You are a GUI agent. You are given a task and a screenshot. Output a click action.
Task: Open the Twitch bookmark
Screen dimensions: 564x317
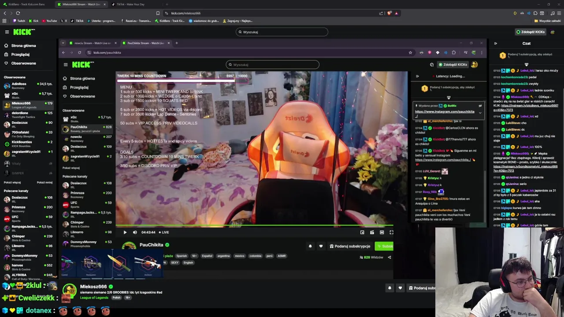coord(19,21)
